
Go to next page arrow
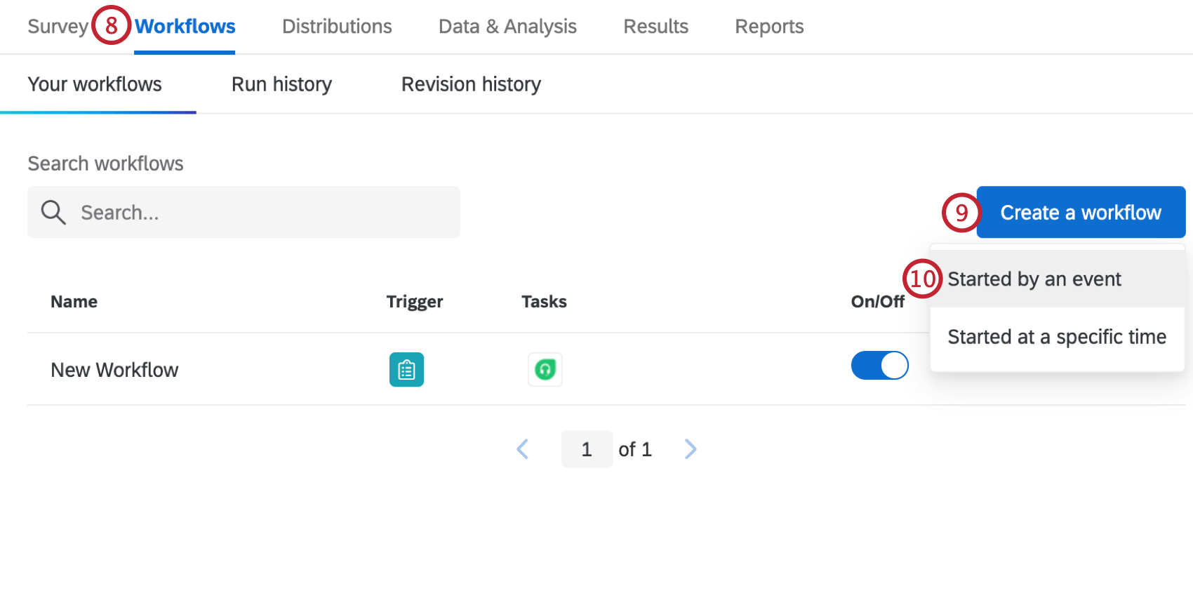pos(691,449)
